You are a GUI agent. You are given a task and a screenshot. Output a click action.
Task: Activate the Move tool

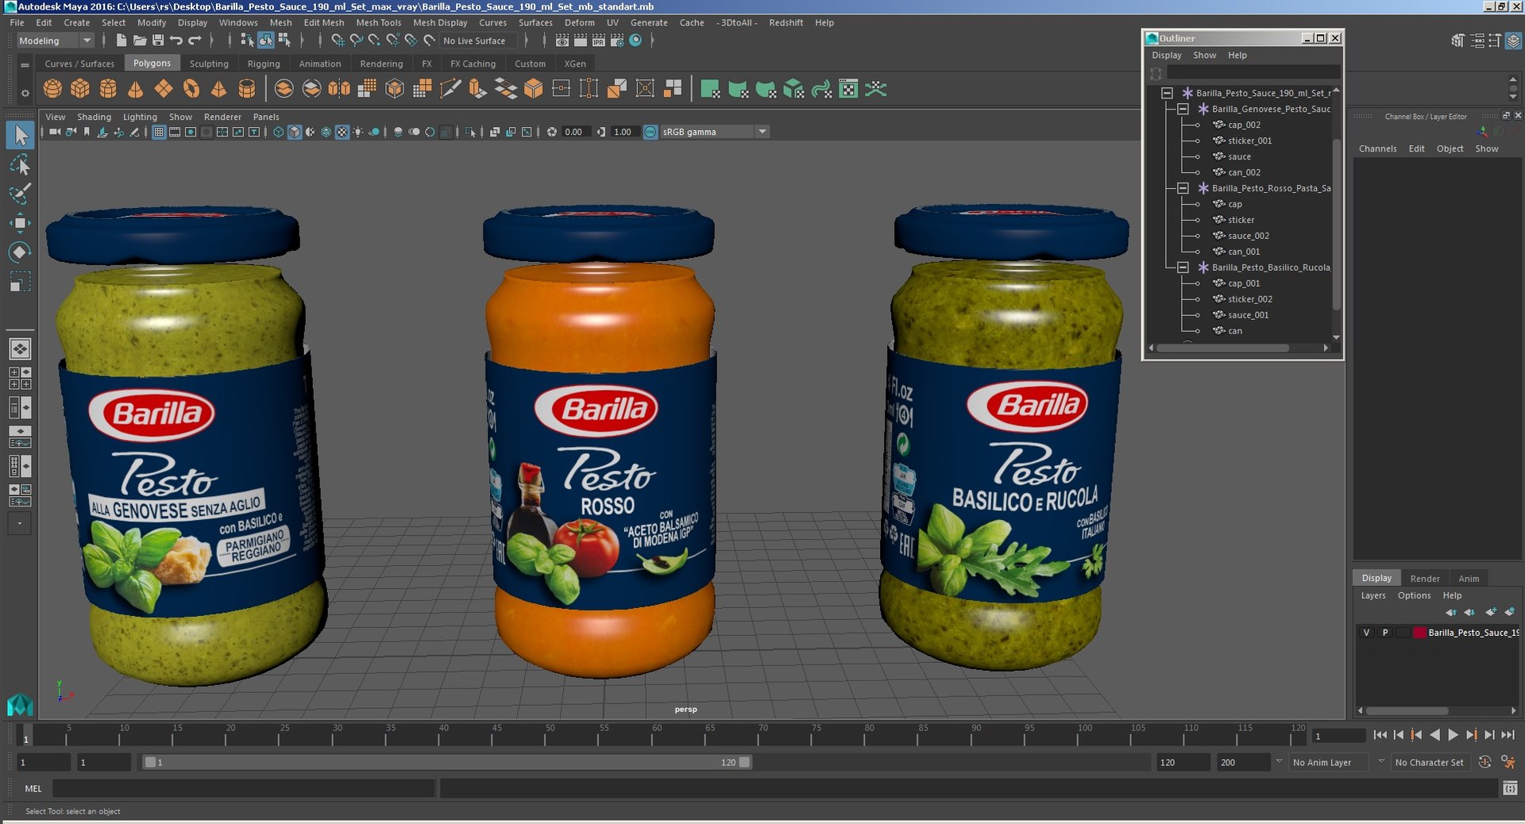[x=21, y=223]
